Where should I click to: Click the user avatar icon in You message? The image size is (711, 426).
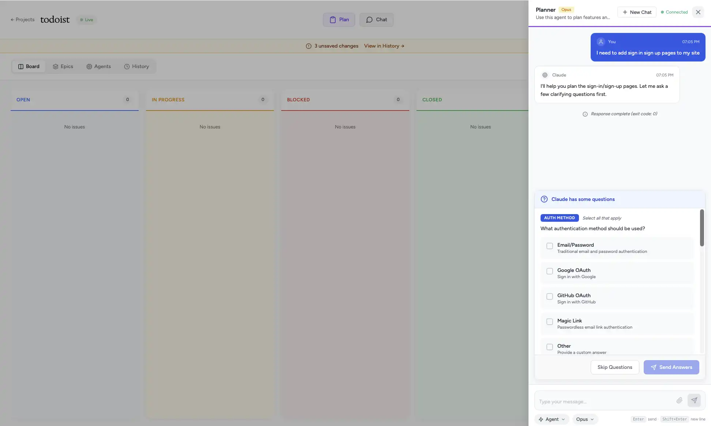(x=601, y=42)
